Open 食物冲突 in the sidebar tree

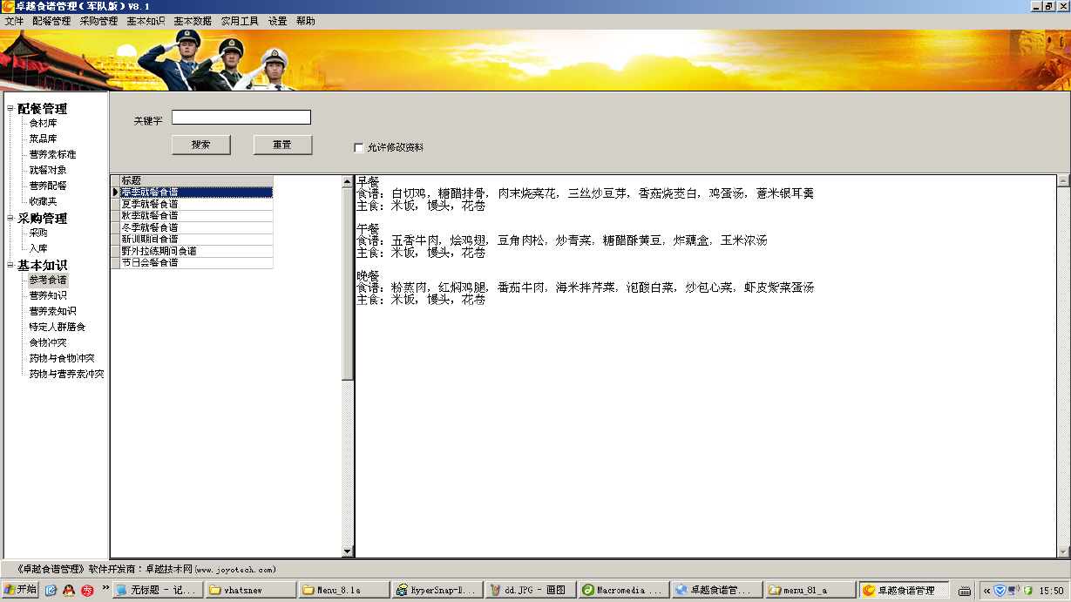click(x=48, y=343)
